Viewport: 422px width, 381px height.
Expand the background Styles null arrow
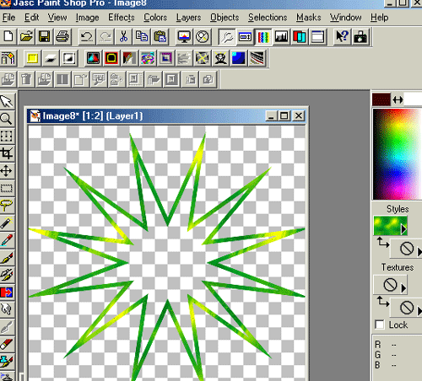point(419,251)
